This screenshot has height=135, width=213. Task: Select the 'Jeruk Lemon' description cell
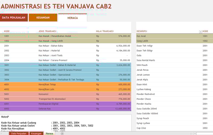pos(143,75)
